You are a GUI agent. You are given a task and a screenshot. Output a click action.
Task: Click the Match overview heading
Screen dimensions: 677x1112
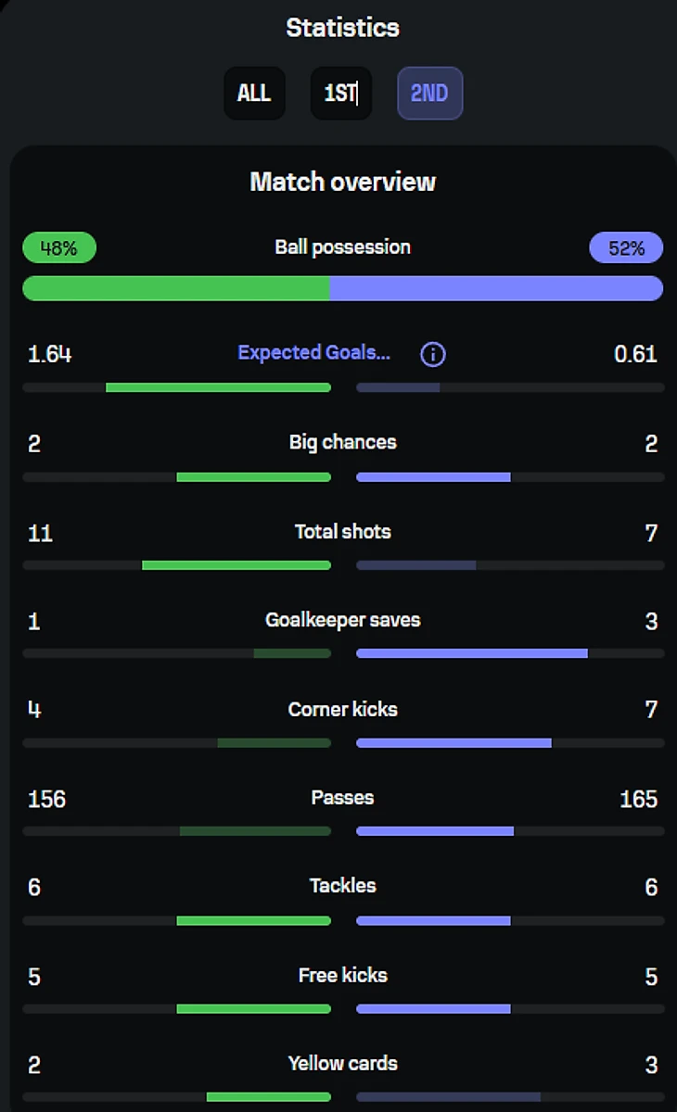pyautogui.click(x=342, y=182)
